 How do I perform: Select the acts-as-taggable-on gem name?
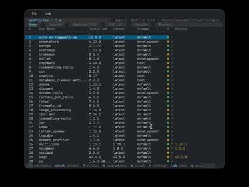point(58,37)
